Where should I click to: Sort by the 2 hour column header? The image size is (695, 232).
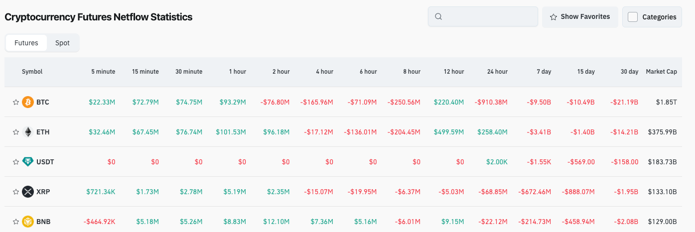coord(281,72)
